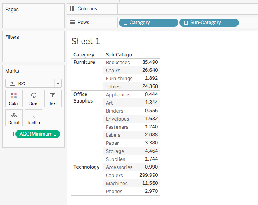This screenshot has width=258, height=205.
Task: Click the Sheet 1 title
Action: click(x=86, y=41)
